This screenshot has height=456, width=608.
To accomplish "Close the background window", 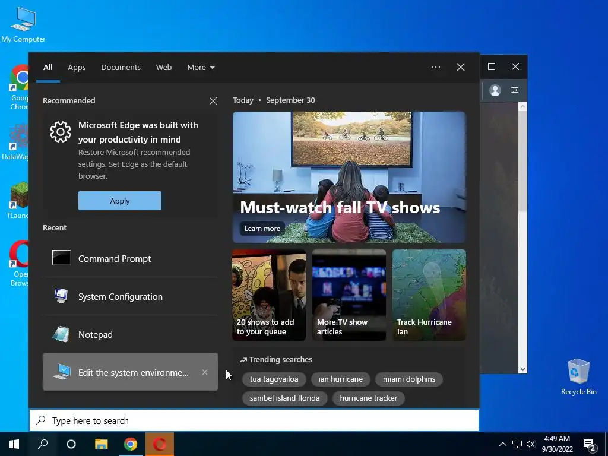I will [515, 66].
